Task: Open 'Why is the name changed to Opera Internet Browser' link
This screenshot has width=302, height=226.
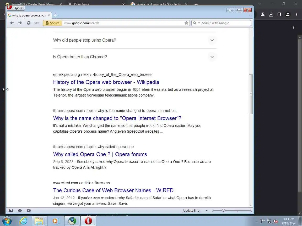Action: (x=117, y=118)
